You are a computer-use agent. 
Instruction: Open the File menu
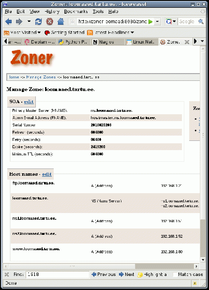click(x=8, y=12)
